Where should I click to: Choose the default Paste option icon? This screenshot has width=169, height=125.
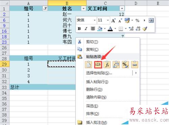[89, 65]
